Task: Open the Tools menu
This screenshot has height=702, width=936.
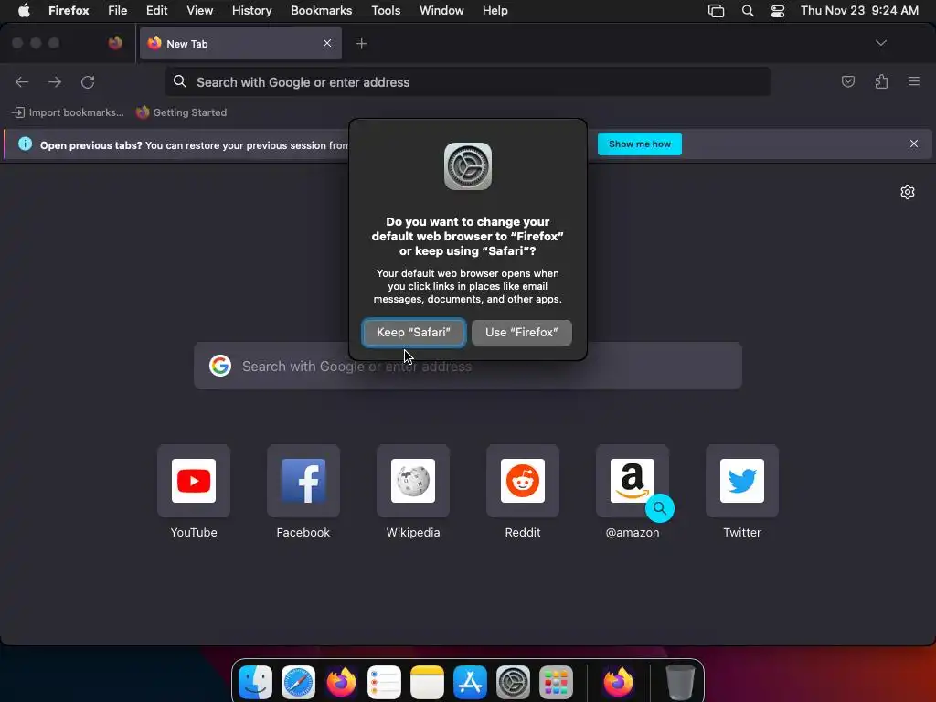Action: pyautogui.click(x=387, y=11)
